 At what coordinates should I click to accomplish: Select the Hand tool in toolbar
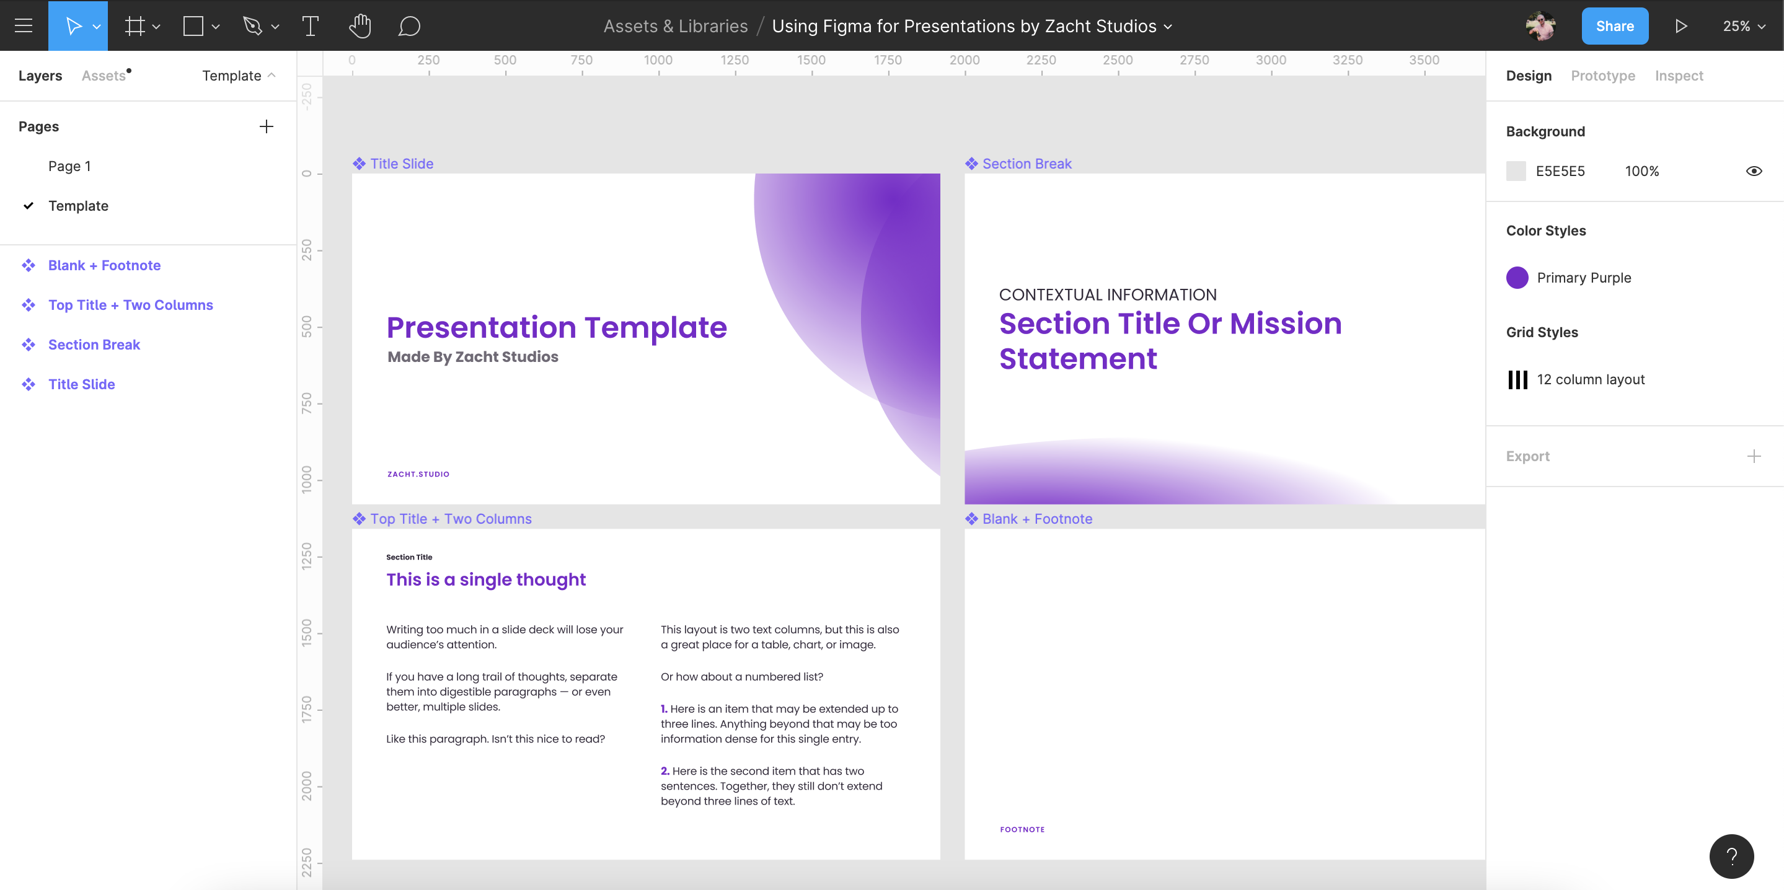tap(361, 25)
